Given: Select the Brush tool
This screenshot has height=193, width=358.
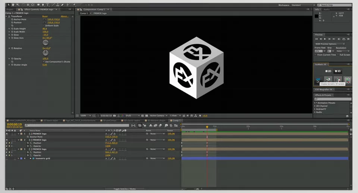Looking at the screenshot, I should click(x=54, y=5).
